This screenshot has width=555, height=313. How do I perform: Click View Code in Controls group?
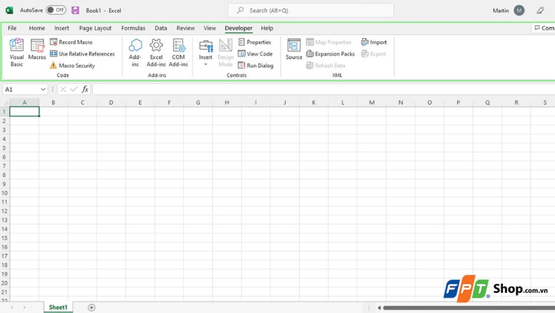point(255,54)
